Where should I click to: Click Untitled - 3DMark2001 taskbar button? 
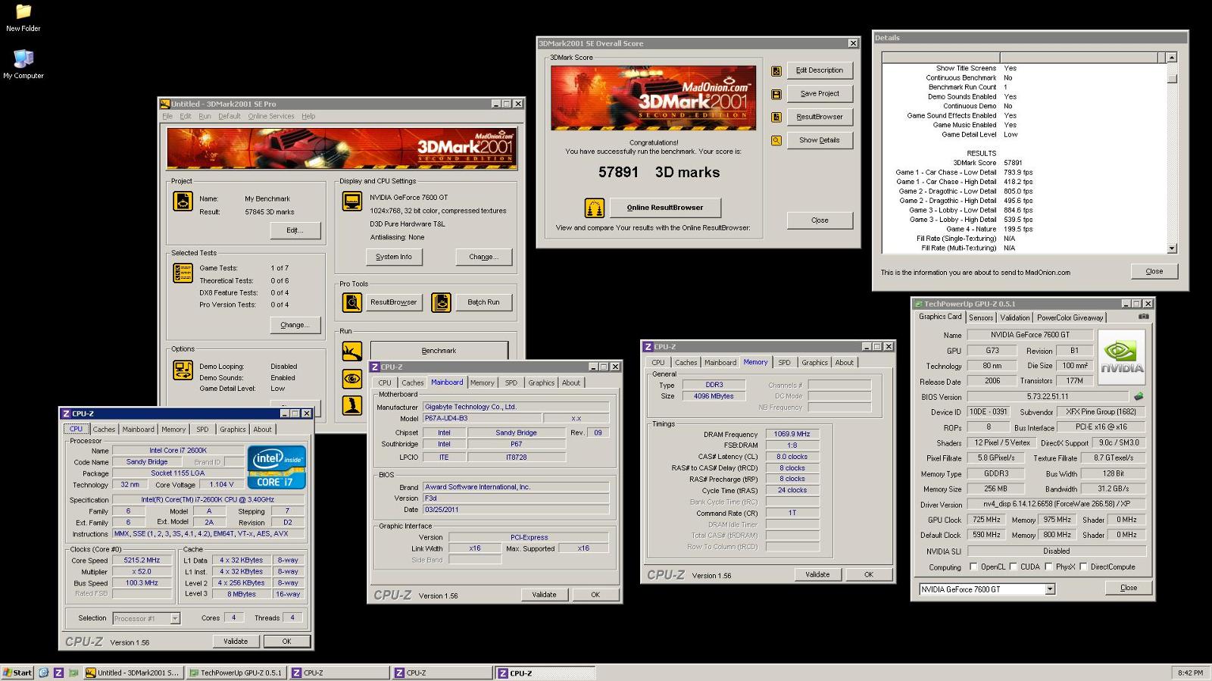(133, 673)
